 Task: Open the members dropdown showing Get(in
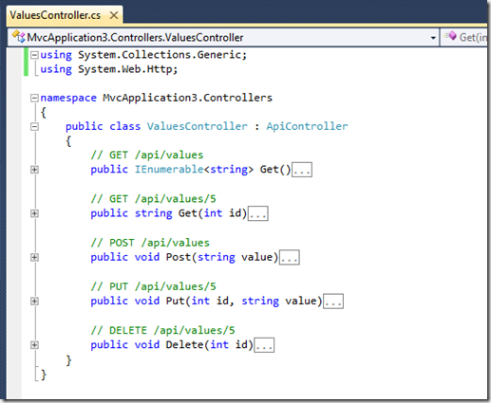464,37
